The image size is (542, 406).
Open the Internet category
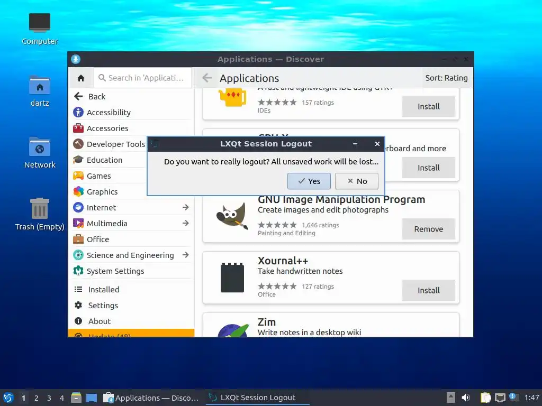click(132, 207)
